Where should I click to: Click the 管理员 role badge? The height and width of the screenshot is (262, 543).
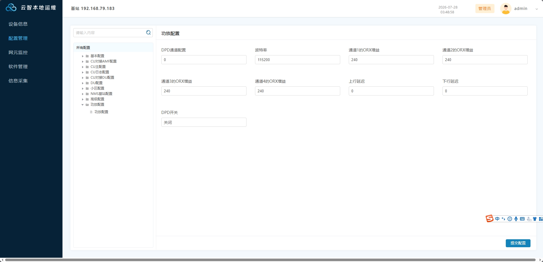click(484, 9)
